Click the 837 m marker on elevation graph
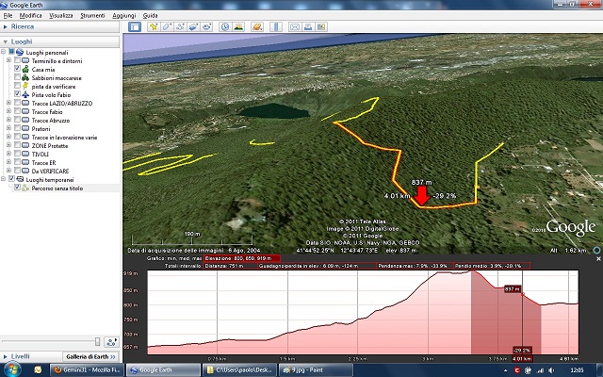 pos(513,288)
